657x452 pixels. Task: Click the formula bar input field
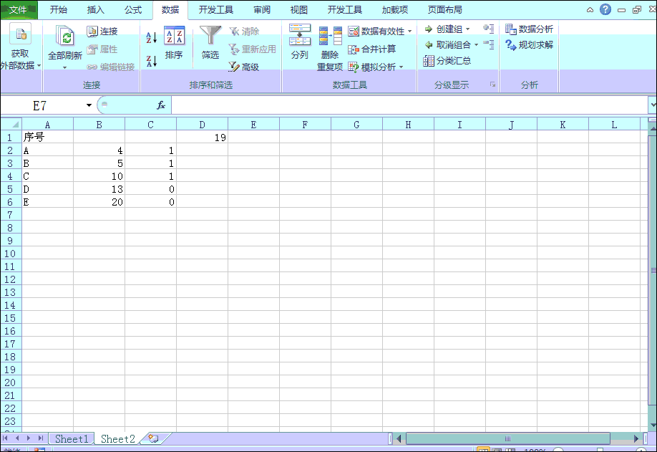(x=408, y=105)
